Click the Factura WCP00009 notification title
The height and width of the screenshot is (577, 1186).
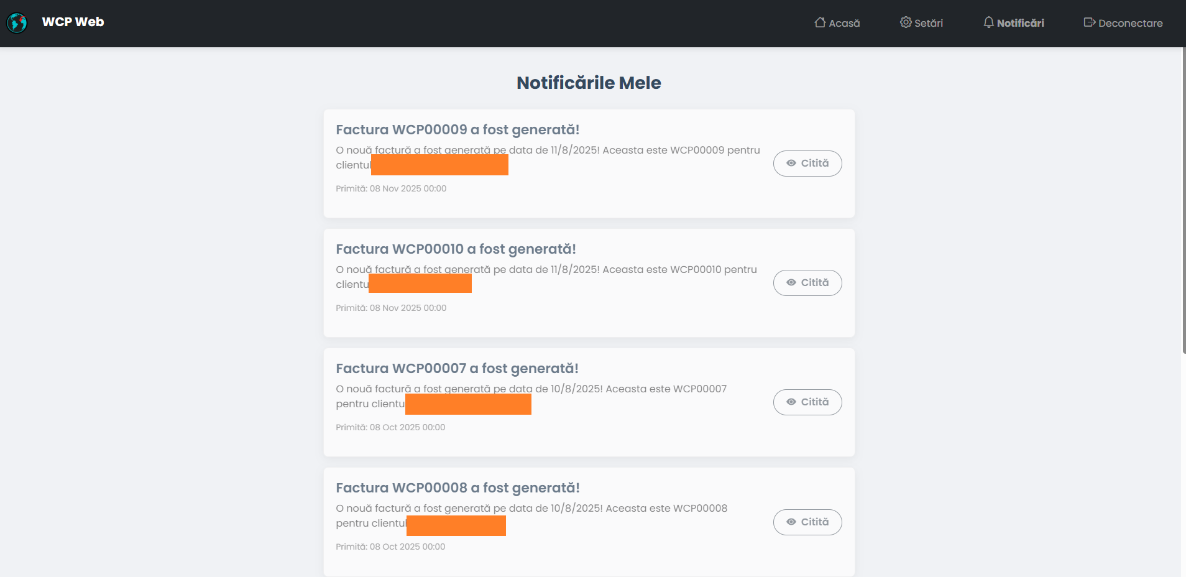coord(457,129)
